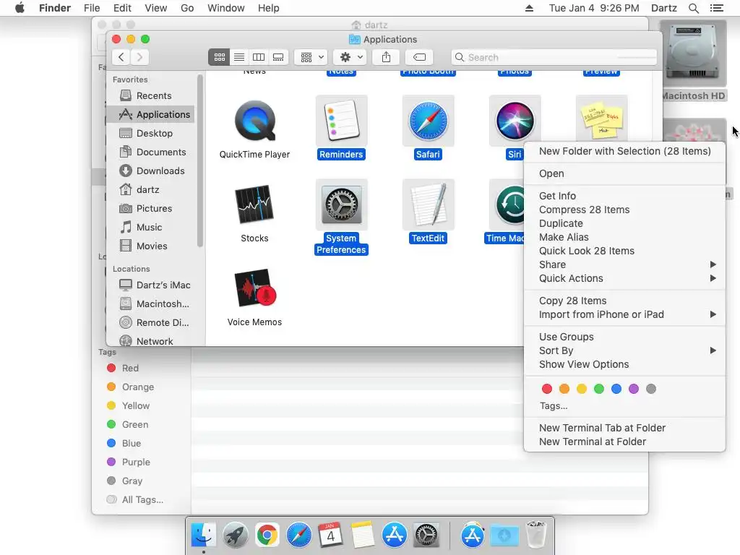Choose New Terminal at Folder
The width and height of the screenshot is (740, 555).
(x=625, y=442)
